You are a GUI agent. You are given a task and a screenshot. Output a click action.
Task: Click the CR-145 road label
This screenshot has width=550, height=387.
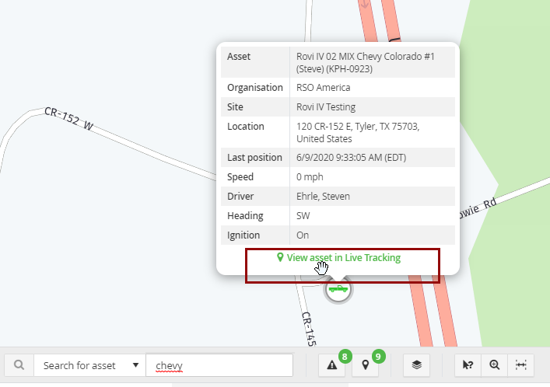309,329
